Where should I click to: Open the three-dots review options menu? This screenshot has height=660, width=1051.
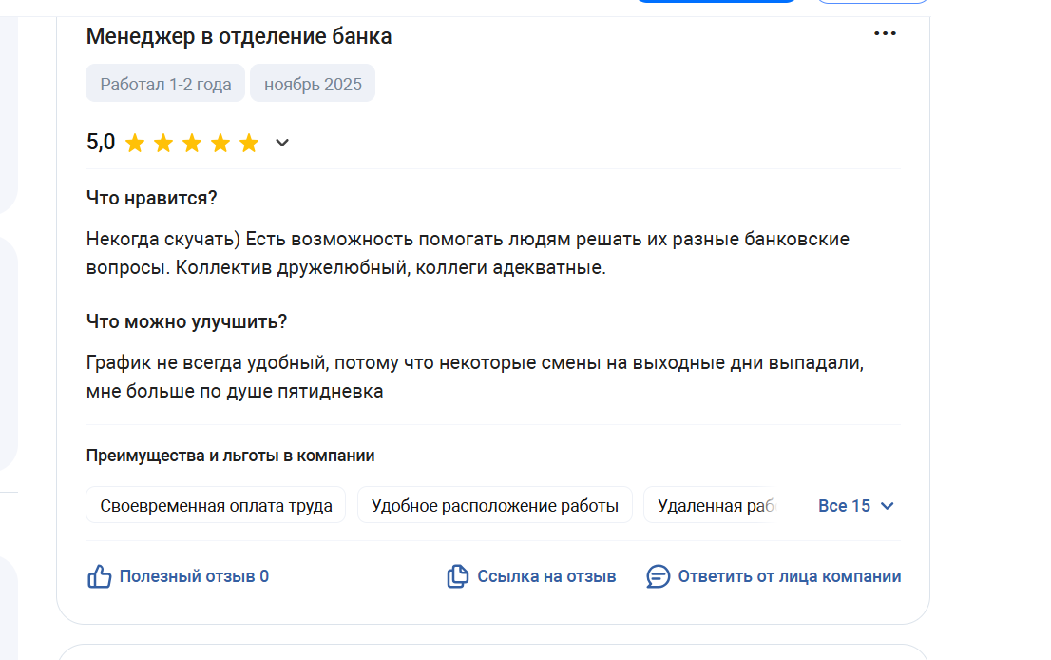885,34
